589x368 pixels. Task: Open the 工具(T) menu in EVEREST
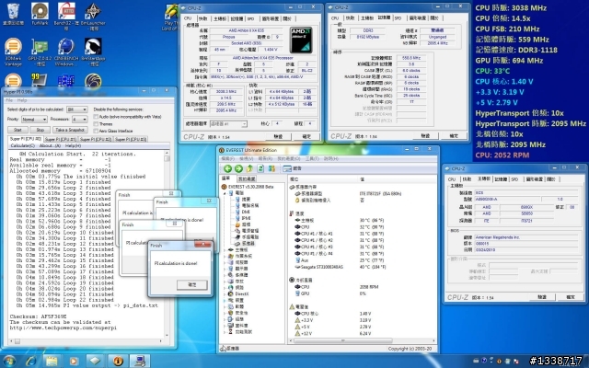point(312,159)
